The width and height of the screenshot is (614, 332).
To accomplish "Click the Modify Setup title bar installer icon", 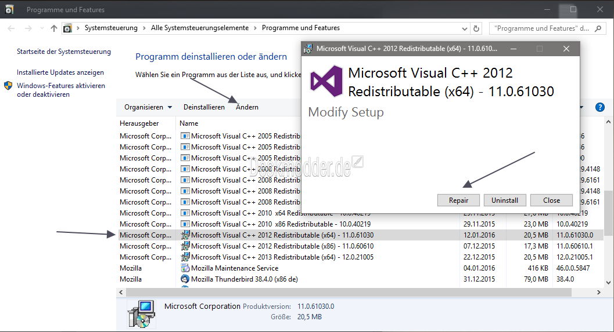I will point(308,49).
